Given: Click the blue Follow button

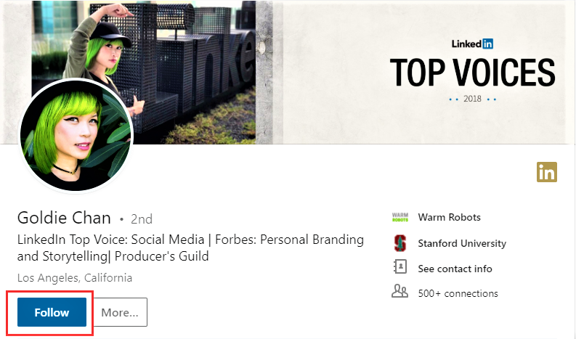Looking at the screenshot, I should click(x=52, y=312).
